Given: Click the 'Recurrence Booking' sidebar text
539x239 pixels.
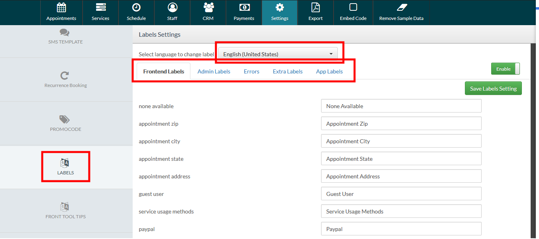Looking at the screenshot, I should (x=66, y=85).
